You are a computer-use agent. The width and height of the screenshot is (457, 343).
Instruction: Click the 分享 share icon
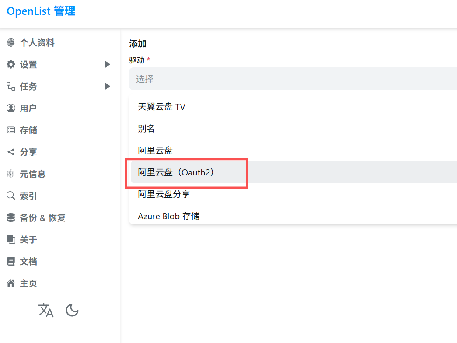click(11, 152)
